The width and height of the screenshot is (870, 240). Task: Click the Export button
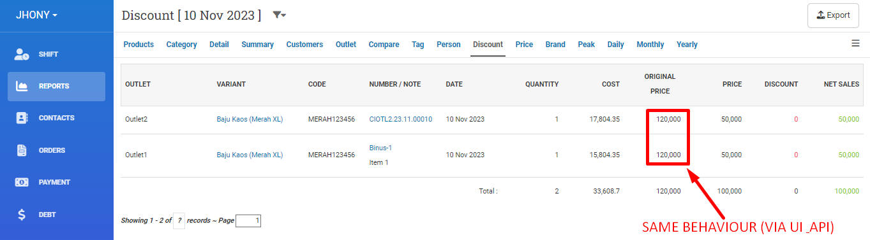point(833,15)
